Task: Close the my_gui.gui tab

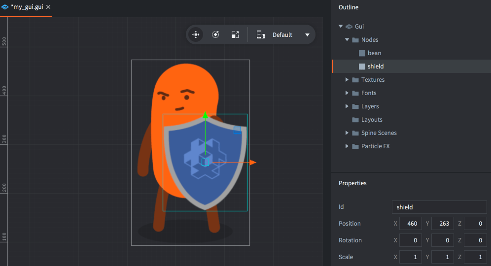Action: click(48, 7)
